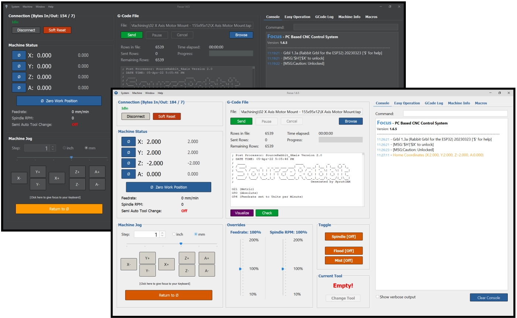Select mm units in dark window
Image resolution: width=517 pixels, height=318 pixels.
tap(86, 148)
